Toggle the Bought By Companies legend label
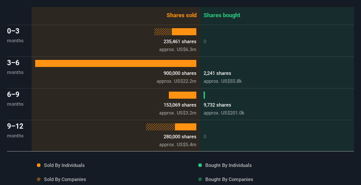This screenshot has width=361, height=185. (x=229, y=179)
